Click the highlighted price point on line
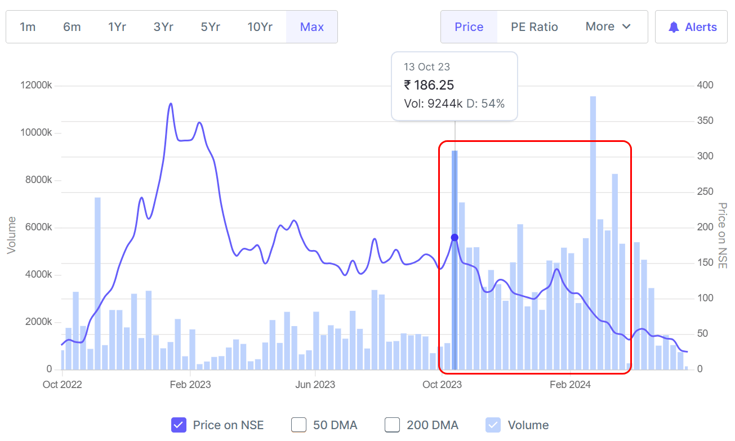 455,238
